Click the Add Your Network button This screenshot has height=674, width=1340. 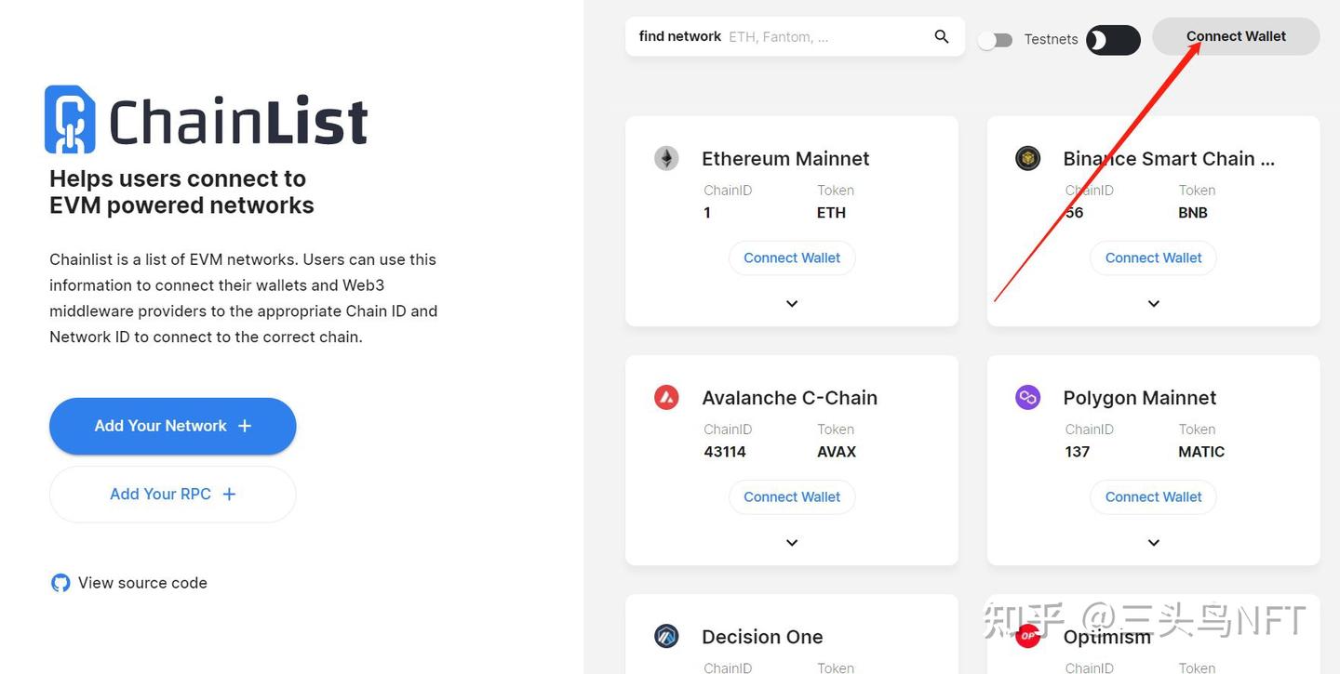tap(172, 426)
